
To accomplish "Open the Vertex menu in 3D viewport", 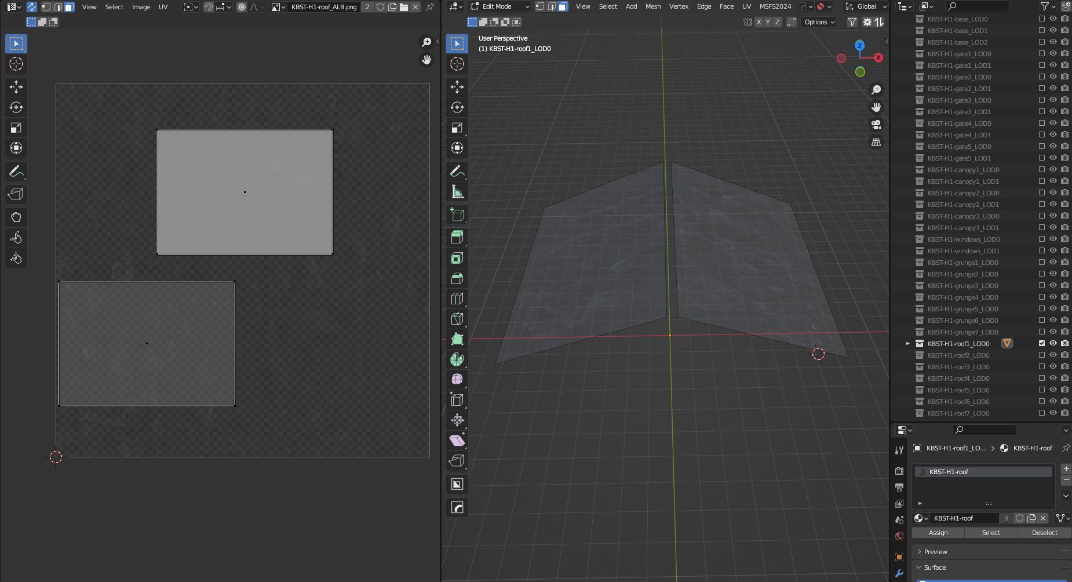I will pyautogui.click(x=679, y=6).
